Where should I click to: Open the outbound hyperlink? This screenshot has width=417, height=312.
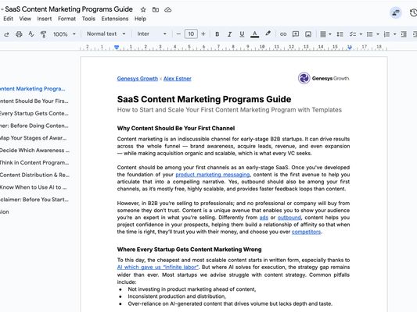pos(289,218)
